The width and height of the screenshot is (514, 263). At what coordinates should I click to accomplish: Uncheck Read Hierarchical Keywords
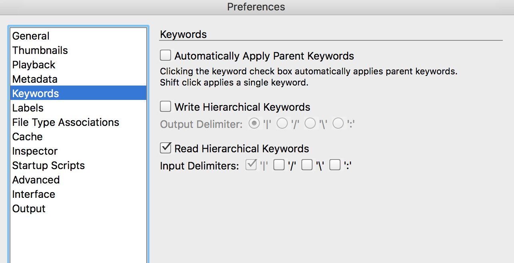tap(165, 148)
